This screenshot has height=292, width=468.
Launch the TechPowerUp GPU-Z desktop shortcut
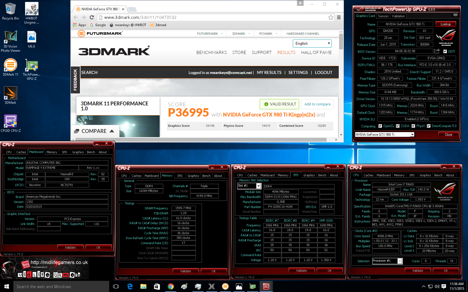[x=31, y=70]
